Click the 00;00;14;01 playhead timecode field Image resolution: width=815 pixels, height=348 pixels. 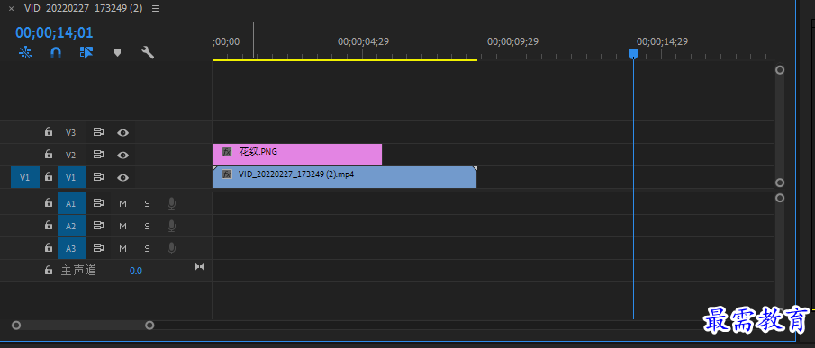pos(54,33)
